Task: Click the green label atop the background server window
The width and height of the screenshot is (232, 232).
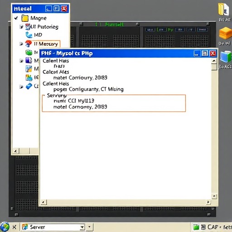Action: tap(109, 24)
